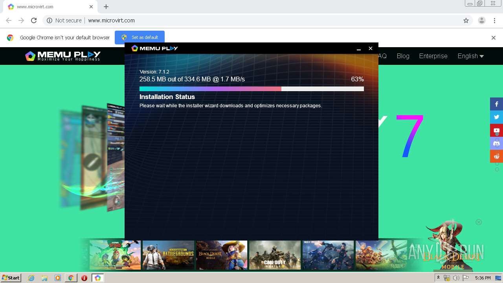Open the Clash of Clans thumbnail
The height and width of the screenshot is (283, 503).
tap(381, 255)
